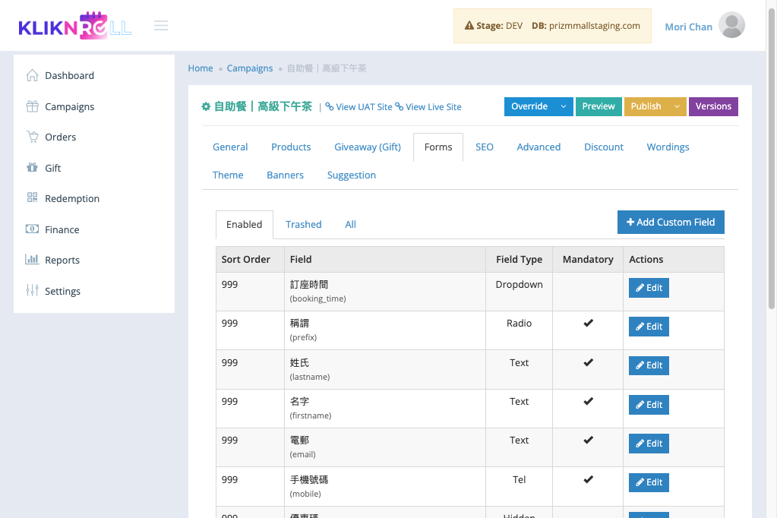This screenshot has width=777, height=518.
Task: Switch to the Suggestion tab
Action: (x=352, y=175)
